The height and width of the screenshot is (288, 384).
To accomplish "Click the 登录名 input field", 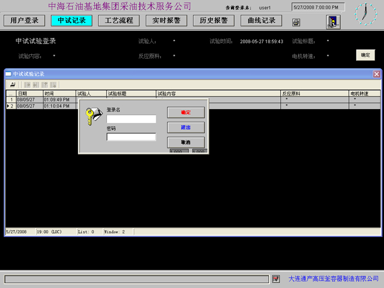I will point(131,119).
